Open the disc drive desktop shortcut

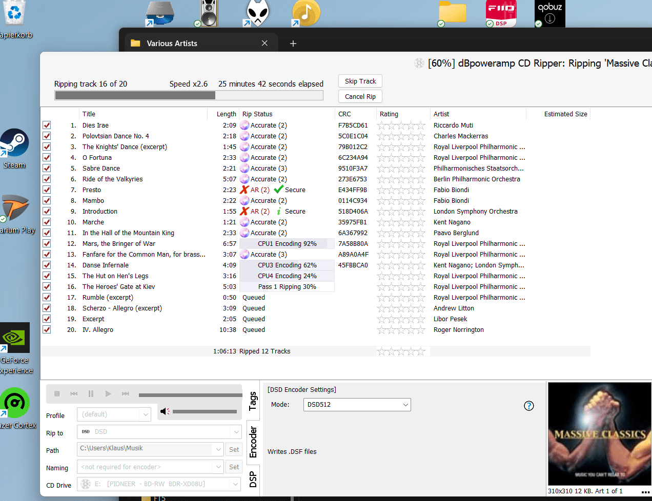pyautogui.click(x=160, y=13)
